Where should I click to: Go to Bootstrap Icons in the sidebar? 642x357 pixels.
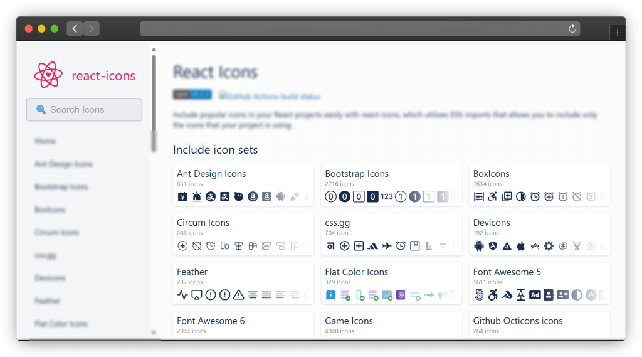(61, 187)
